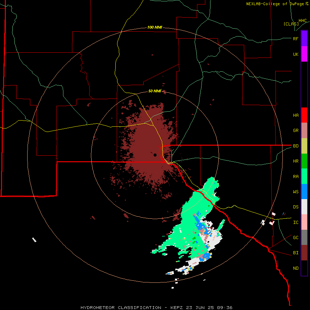Click the RA legend label
Viewport: 310px width, 310px height.
tap(296, 177)
